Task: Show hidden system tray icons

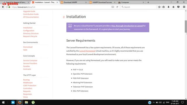Action: coord(154,102)
